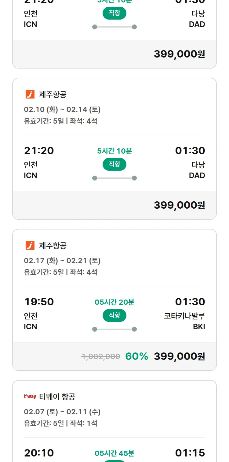Click the 직항 badge at the top card
Viewport: 229px width, 462px height.
(114, 13)
